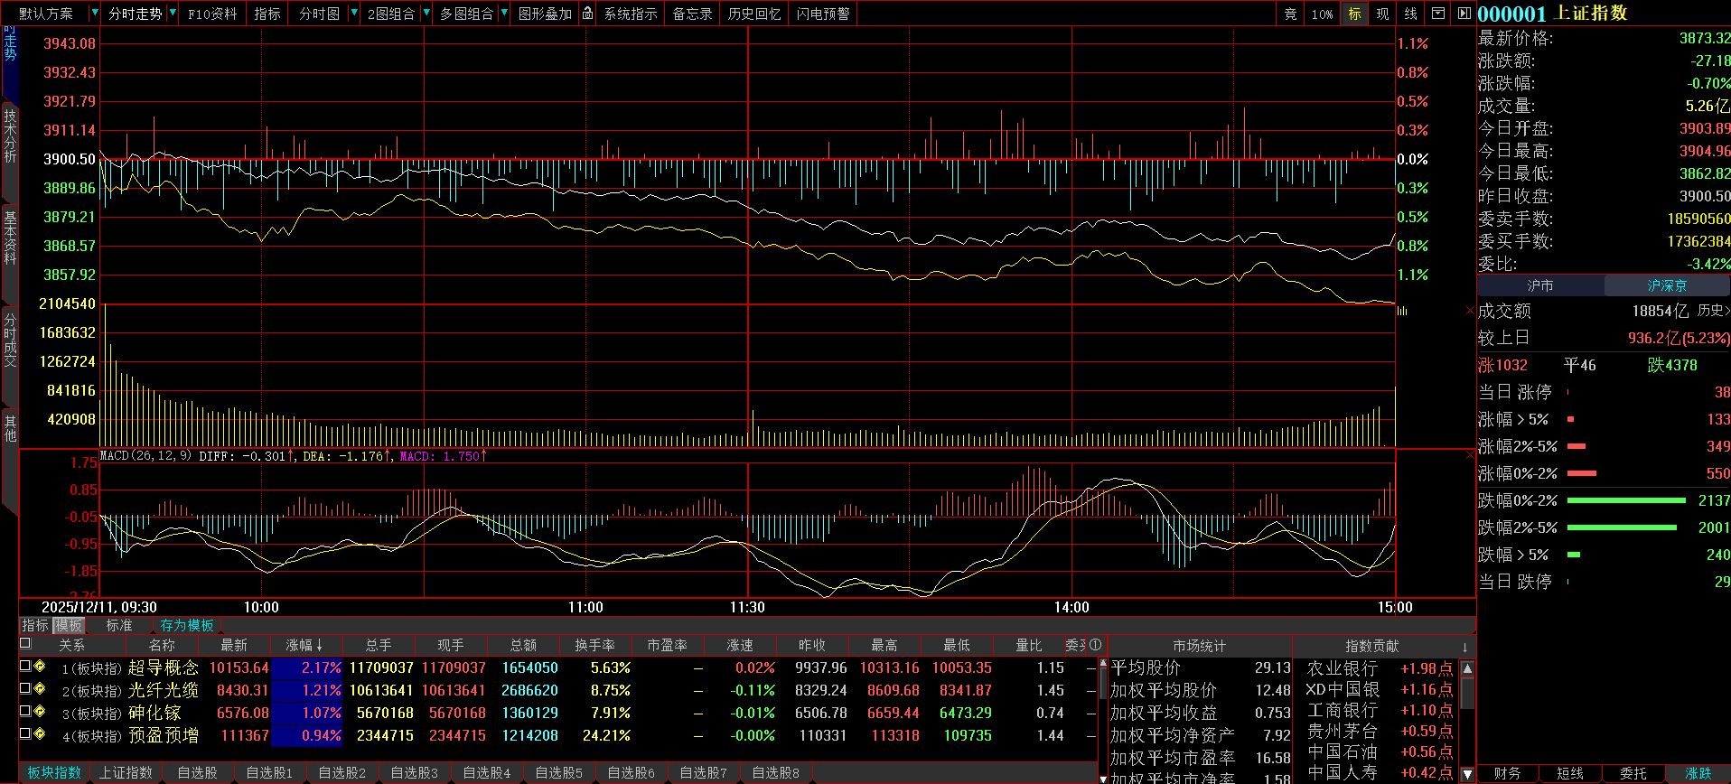
Task: Click the yellow diamond icon next to 超导概念
Action: (40, 667)
